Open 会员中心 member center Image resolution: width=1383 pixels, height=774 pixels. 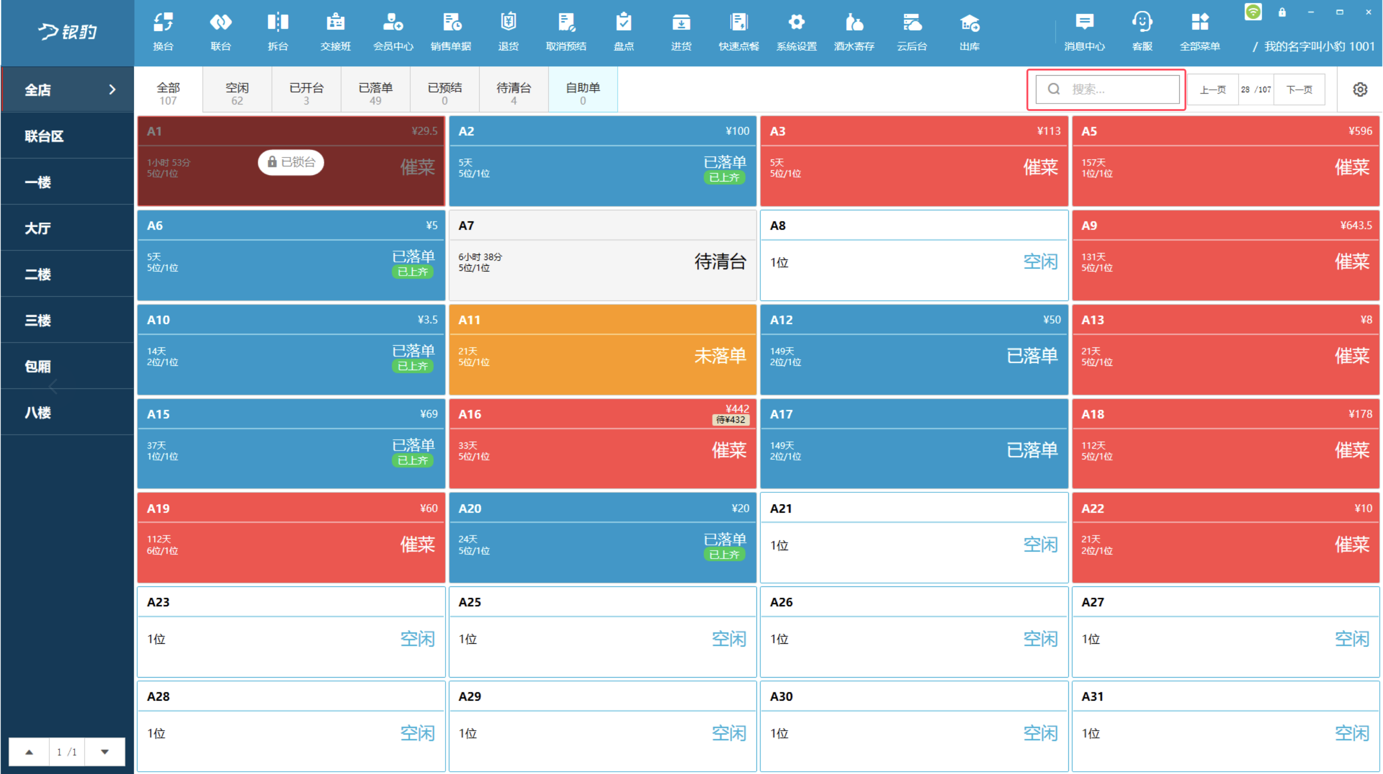[x=393, y=32]
